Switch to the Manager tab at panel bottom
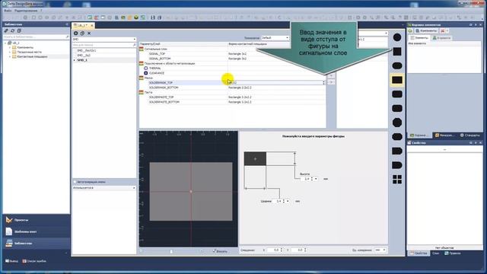Viewport: 487px width, 274px height. (444, 135)
